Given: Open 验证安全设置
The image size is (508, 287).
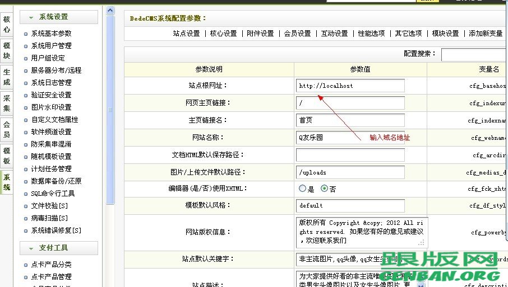Looking at the screenshot, I should coord(51,95).
